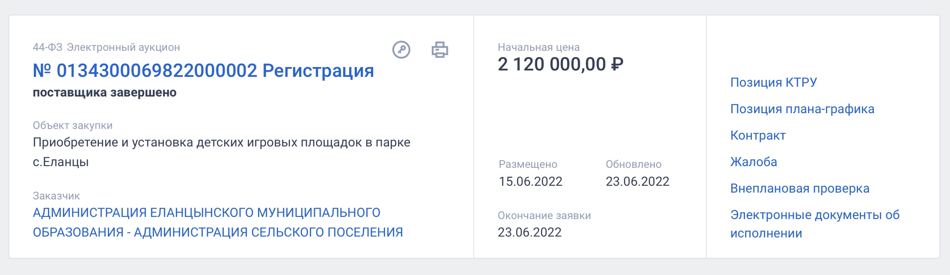The image size is (950, 275).
Task: Open the Жалоба link
Action: (754, 162)
